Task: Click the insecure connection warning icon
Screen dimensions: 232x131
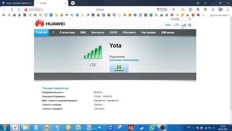Action: pyautogui.click(x=26, y=10)
